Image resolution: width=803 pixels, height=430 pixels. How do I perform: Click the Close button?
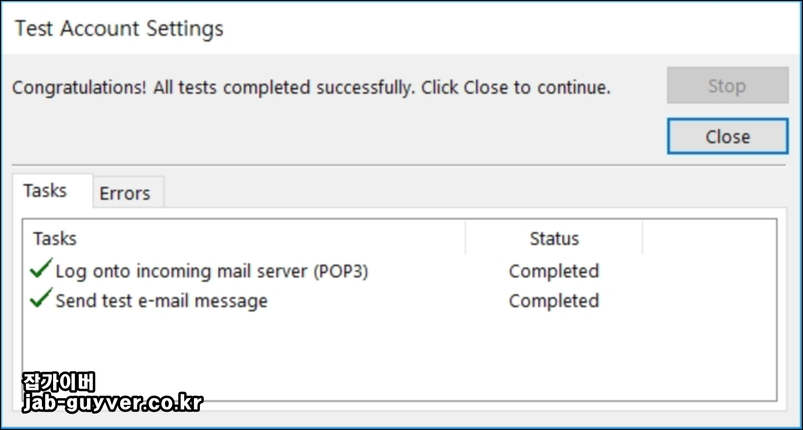[727, 136]
